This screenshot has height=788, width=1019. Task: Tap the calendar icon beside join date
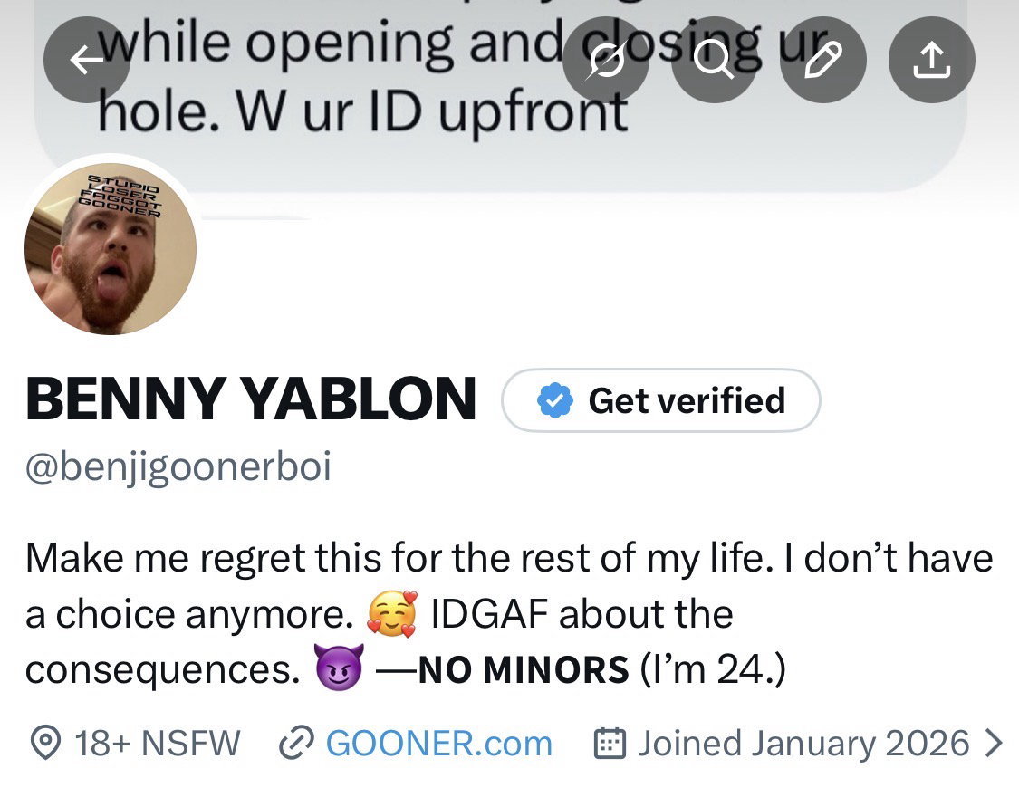pyautogui.click(x=610, y=744)
